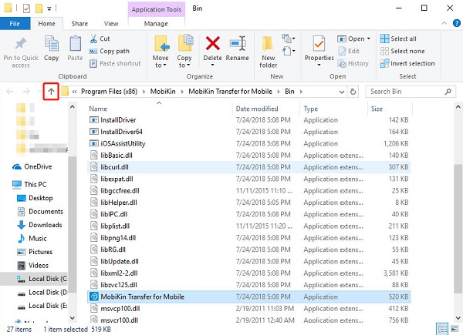Screen dimensions: 463x335
Task: Delete the selected file
Action: (213, 50)
